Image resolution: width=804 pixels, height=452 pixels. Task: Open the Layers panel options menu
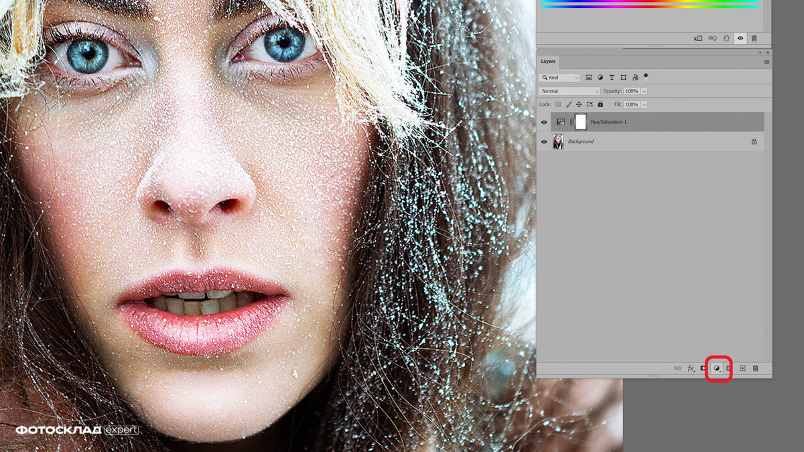coord(766,62)
